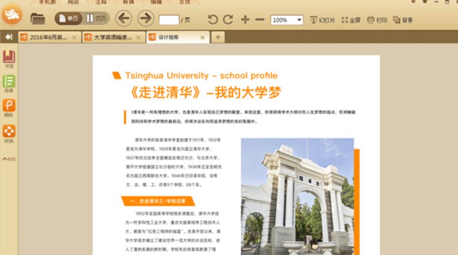Add a new tab with plus button
Image resolution: width=458 pixels, height=255 pixels.
pos(218,37)
